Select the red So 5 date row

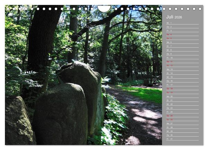pos(183,39)
